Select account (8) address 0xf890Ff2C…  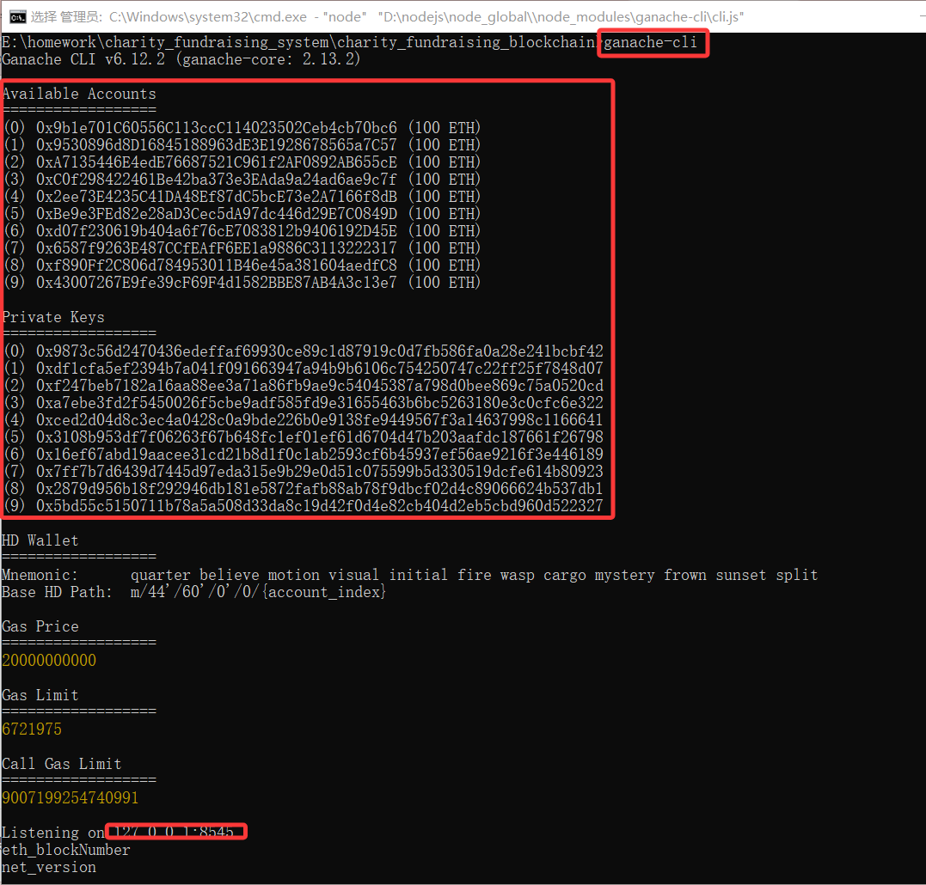pos(216,265)
